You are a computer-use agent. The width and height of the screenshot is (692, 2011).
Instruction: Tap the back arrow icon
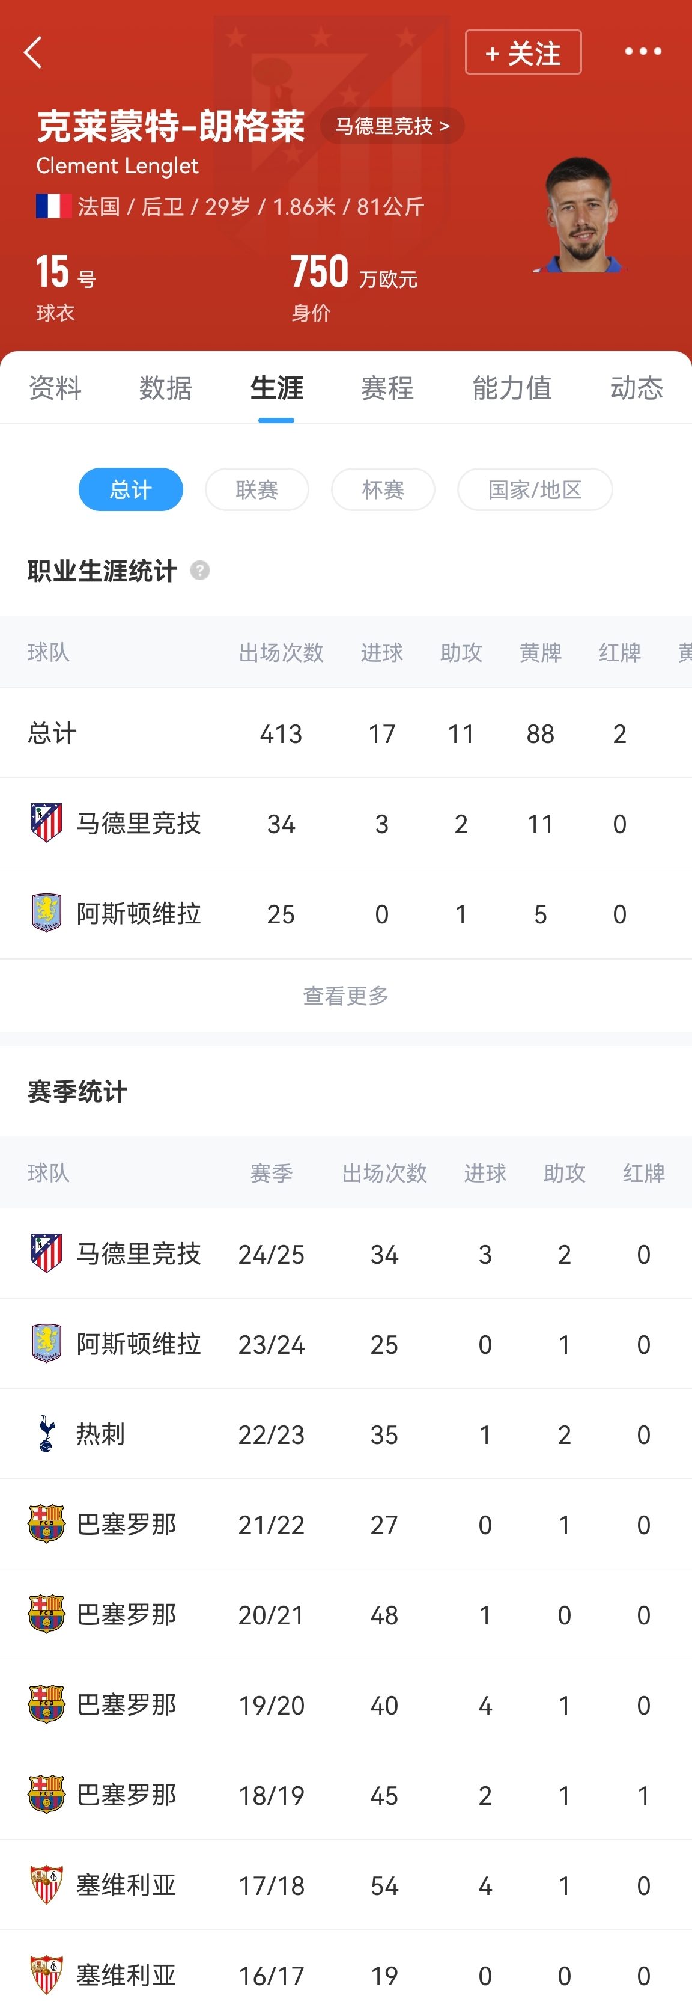pos(33,52)
